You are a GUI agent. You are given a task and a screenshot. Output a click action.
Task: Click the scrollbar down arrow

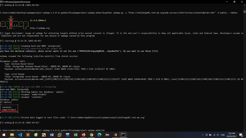point(245,130)
